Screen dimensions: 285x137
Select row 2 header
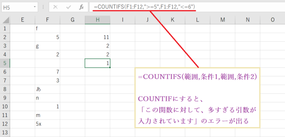tap(5, 37)
